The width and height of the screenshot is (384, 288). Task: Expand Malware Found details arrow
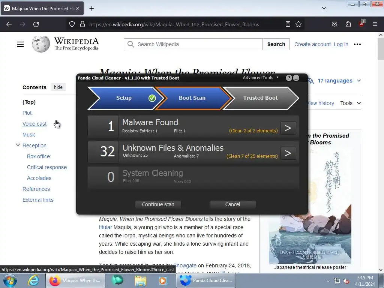288,128
